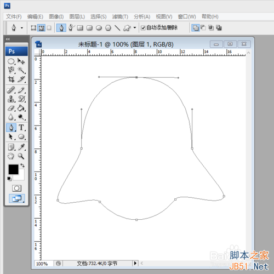
Task: Select the Slice tool
Action: click(x=21, y=79)
